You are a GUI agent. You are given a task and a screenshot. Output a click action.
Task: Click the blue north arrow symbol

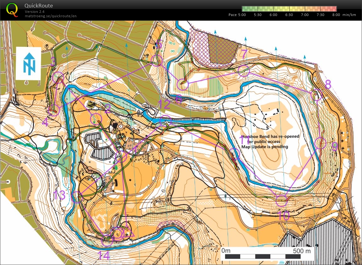pos(29,64)
